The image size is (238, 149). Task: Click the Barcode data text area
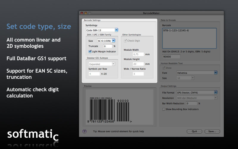pos(189,38)
